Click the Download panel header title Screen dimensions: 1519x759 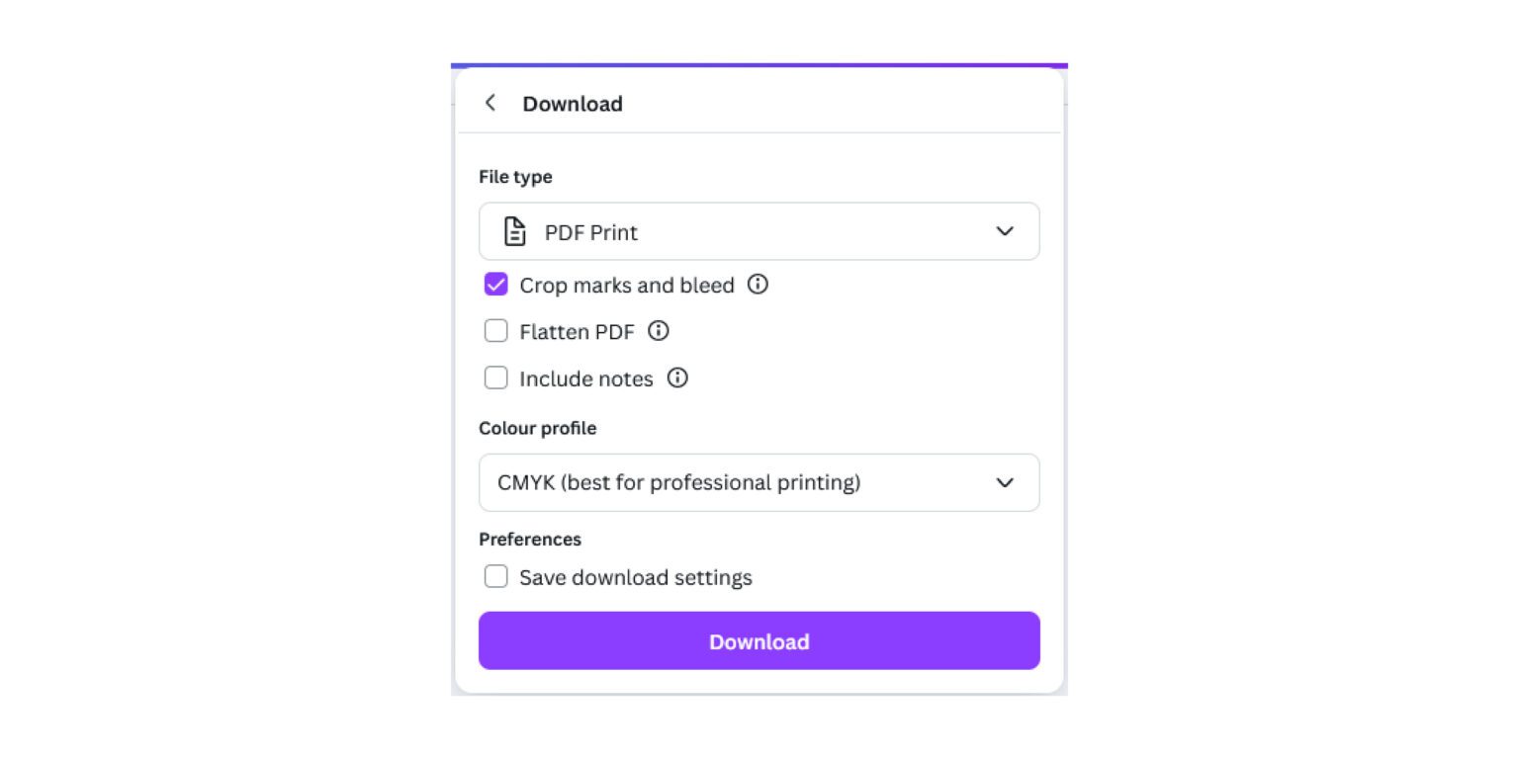coord(573,103)
